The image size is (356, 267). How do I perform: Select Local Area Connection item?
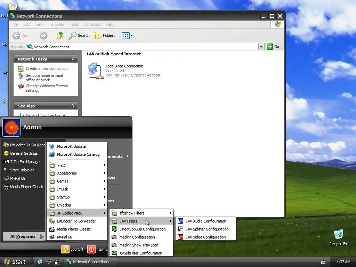click(124, 71)
